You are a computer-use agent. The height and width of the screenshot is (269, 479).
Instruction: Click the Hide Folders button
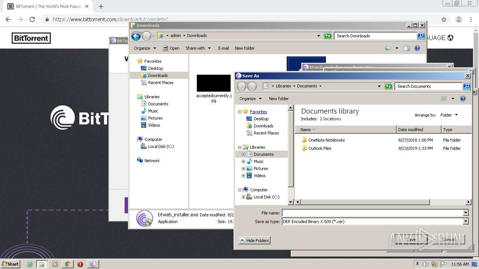(x=254, y=241)
